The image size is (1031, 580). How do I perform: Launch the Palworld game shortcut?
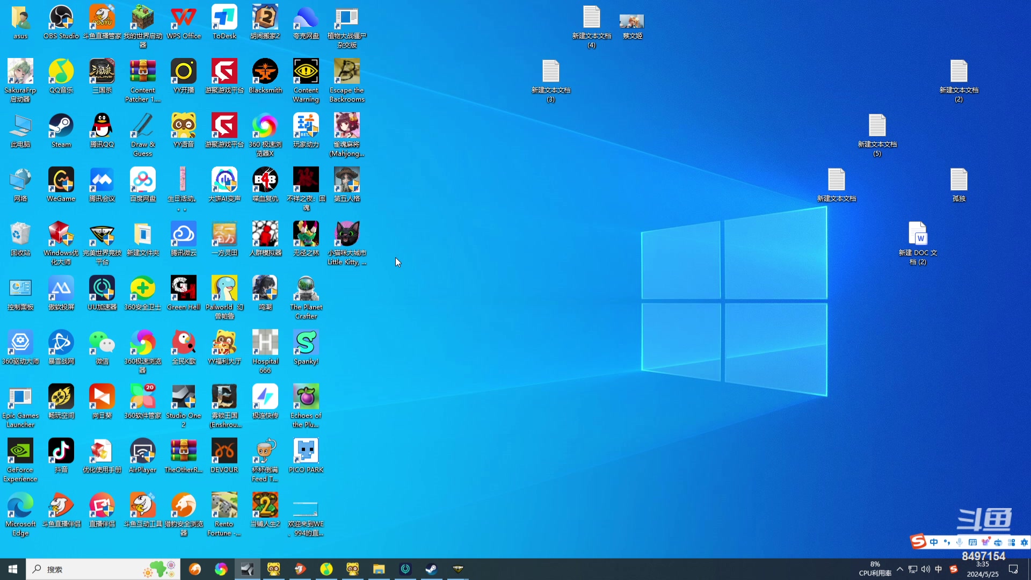pyautogui.click(x=224, y=289)
